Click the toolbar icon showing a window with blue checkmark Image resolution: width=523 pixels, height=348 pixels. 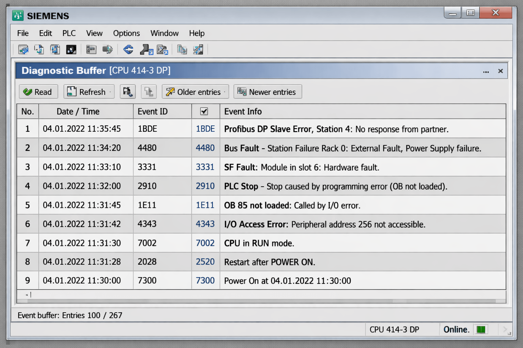coord(23,50)
